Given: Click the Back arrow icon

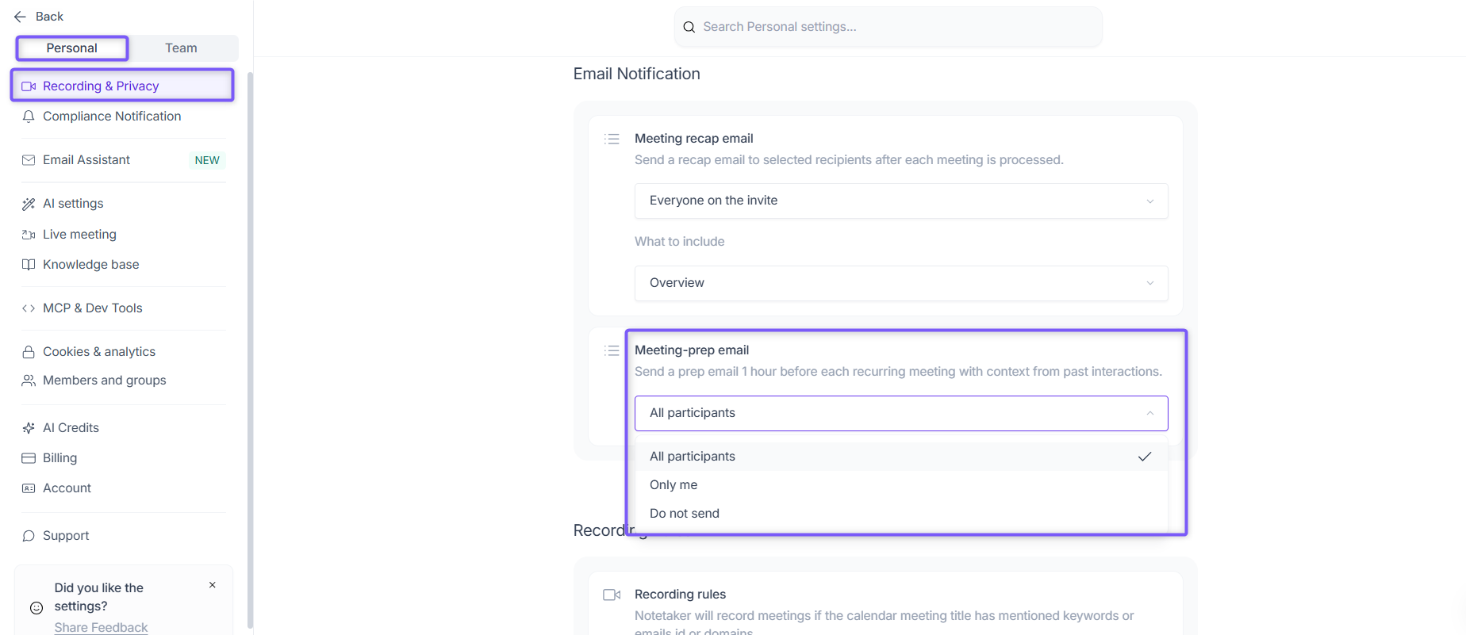Looking at the screenshot, I should (x=20, y=17).
